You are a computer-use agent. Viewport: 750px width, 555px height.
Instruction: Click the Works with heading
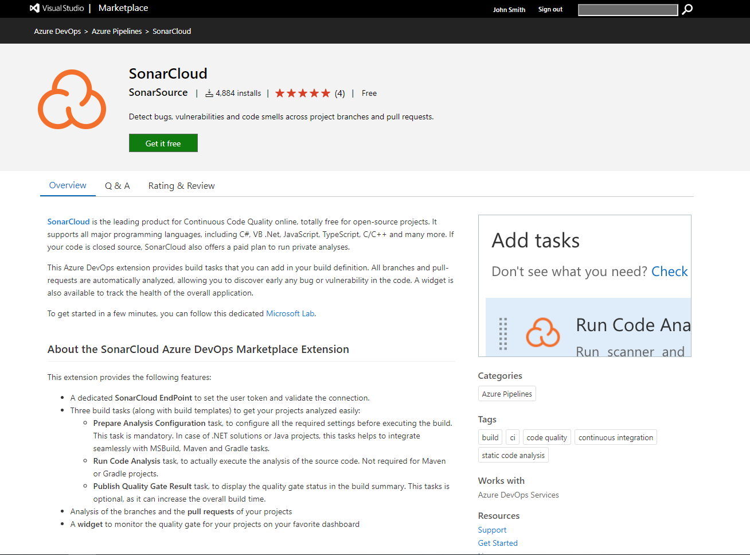[501, 480]
